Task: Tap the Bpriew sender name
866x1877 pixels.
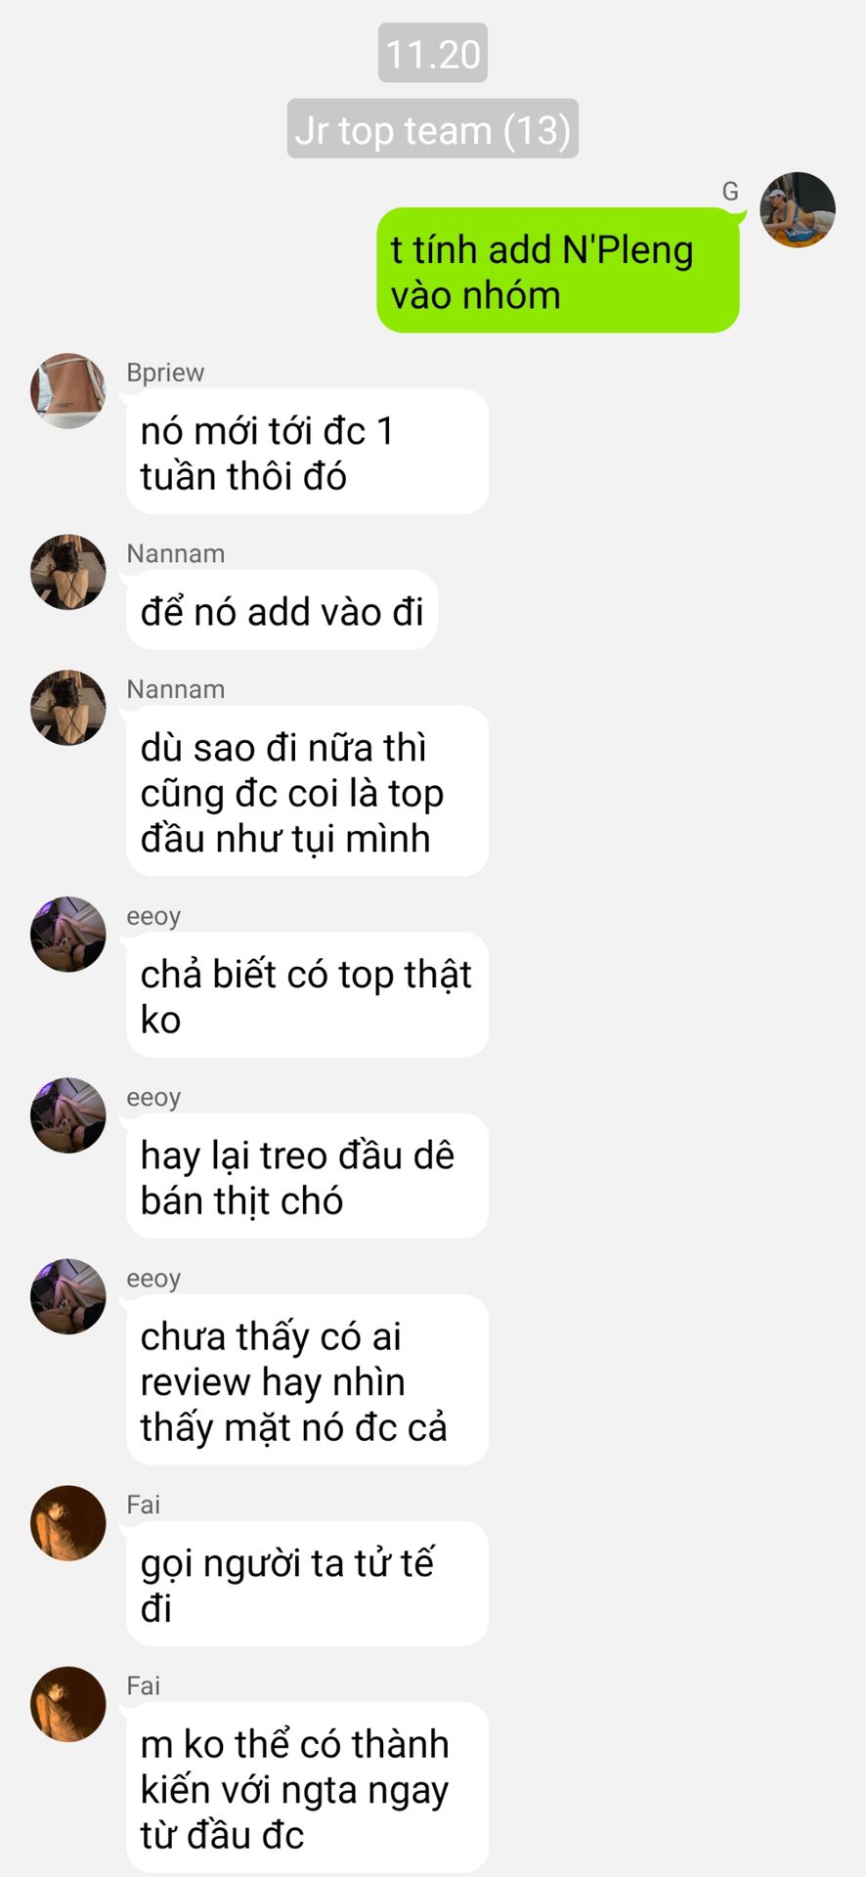Action: [x=165, y=372]
